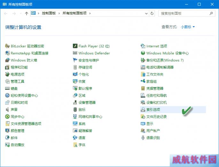Open the 个性化 icon
The width and height of the screenshot is (219, 167).
(75, 74)
